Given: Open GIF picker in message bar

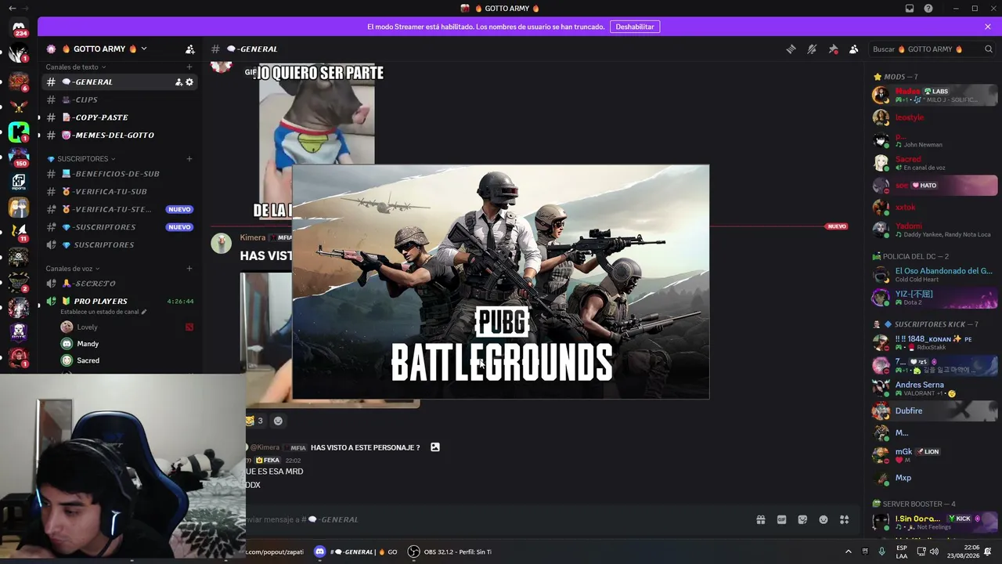Looking at the screenshot, I should (x=781, y=519).
